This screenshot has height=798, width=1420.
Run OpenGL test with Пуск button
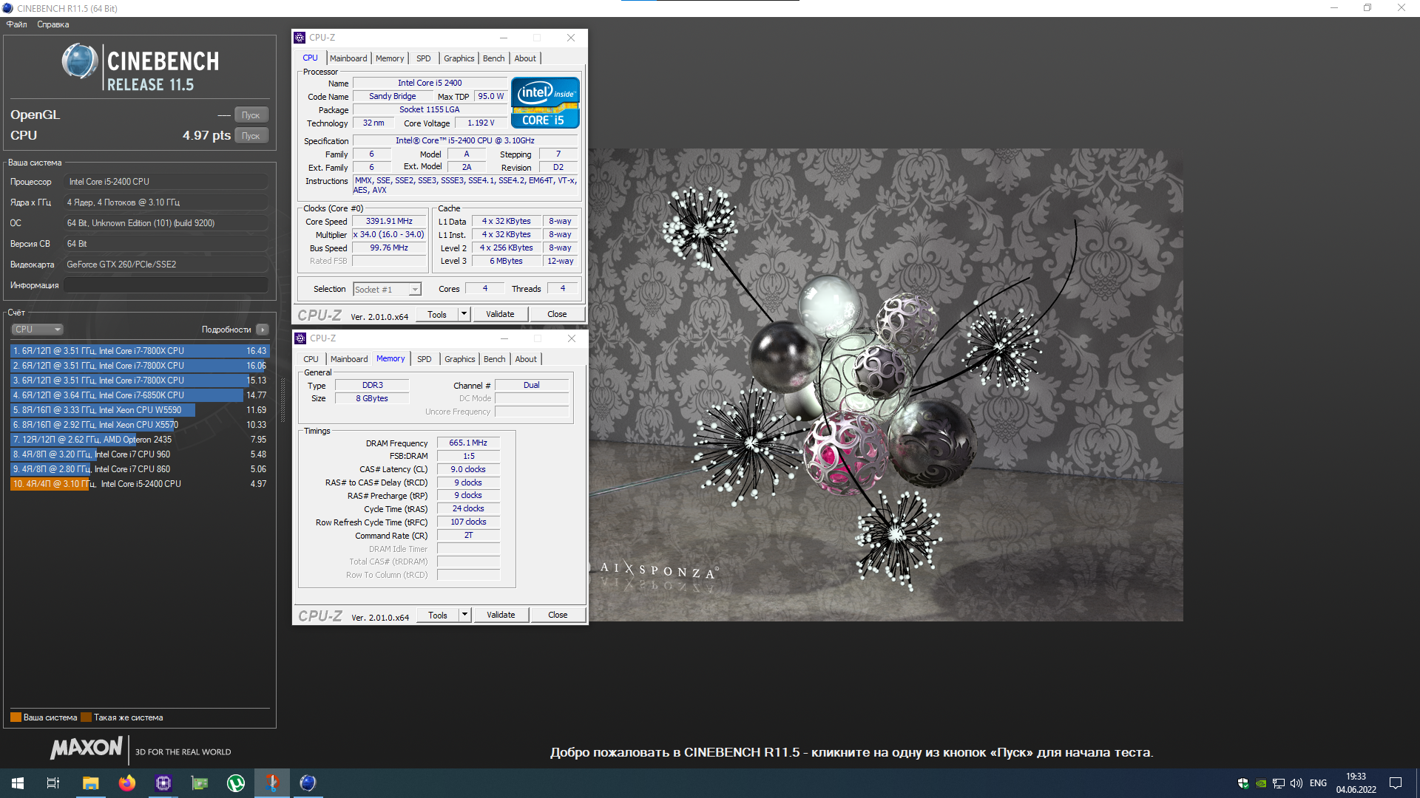pyautogui.click(x=251, y=115)
